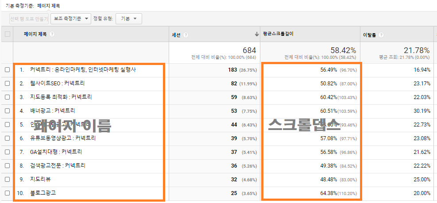This screenshot has width=437, height=203.
Task: Open 웹사이트SEO : 커넥트리 page row
Action: [x=58, y=83]
